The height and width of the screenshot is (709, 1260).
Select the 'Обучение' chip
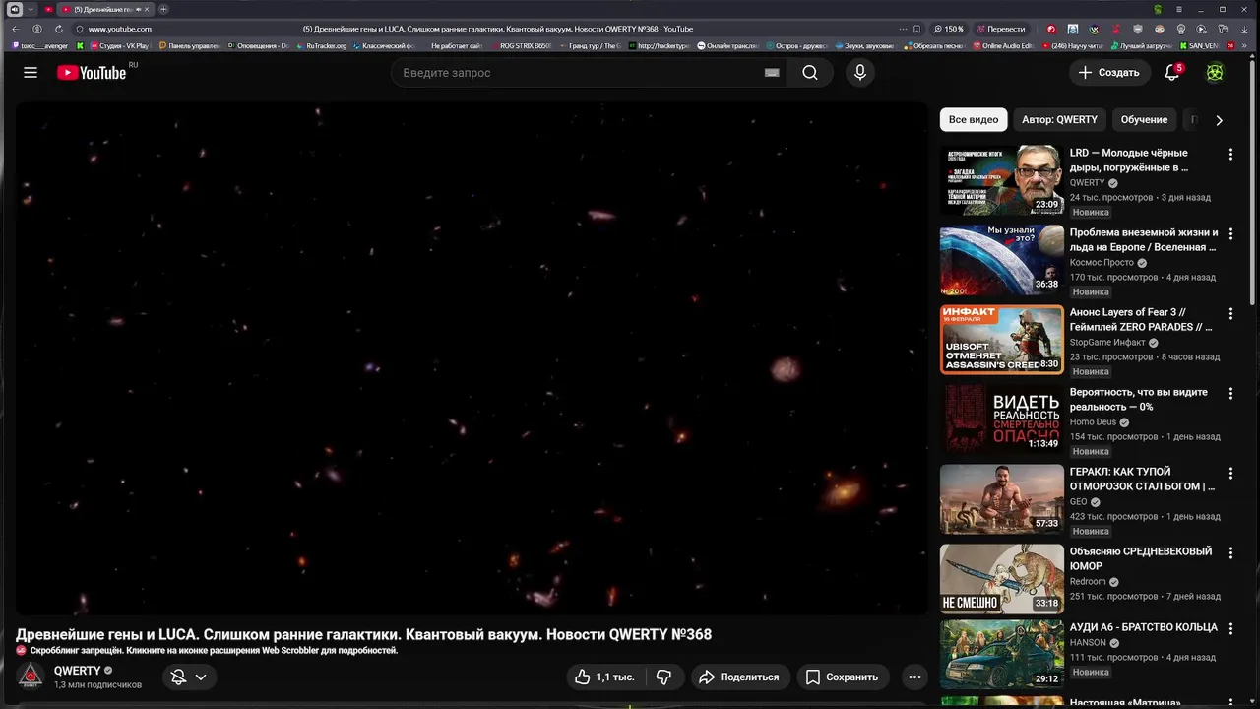click(1144, 120)
